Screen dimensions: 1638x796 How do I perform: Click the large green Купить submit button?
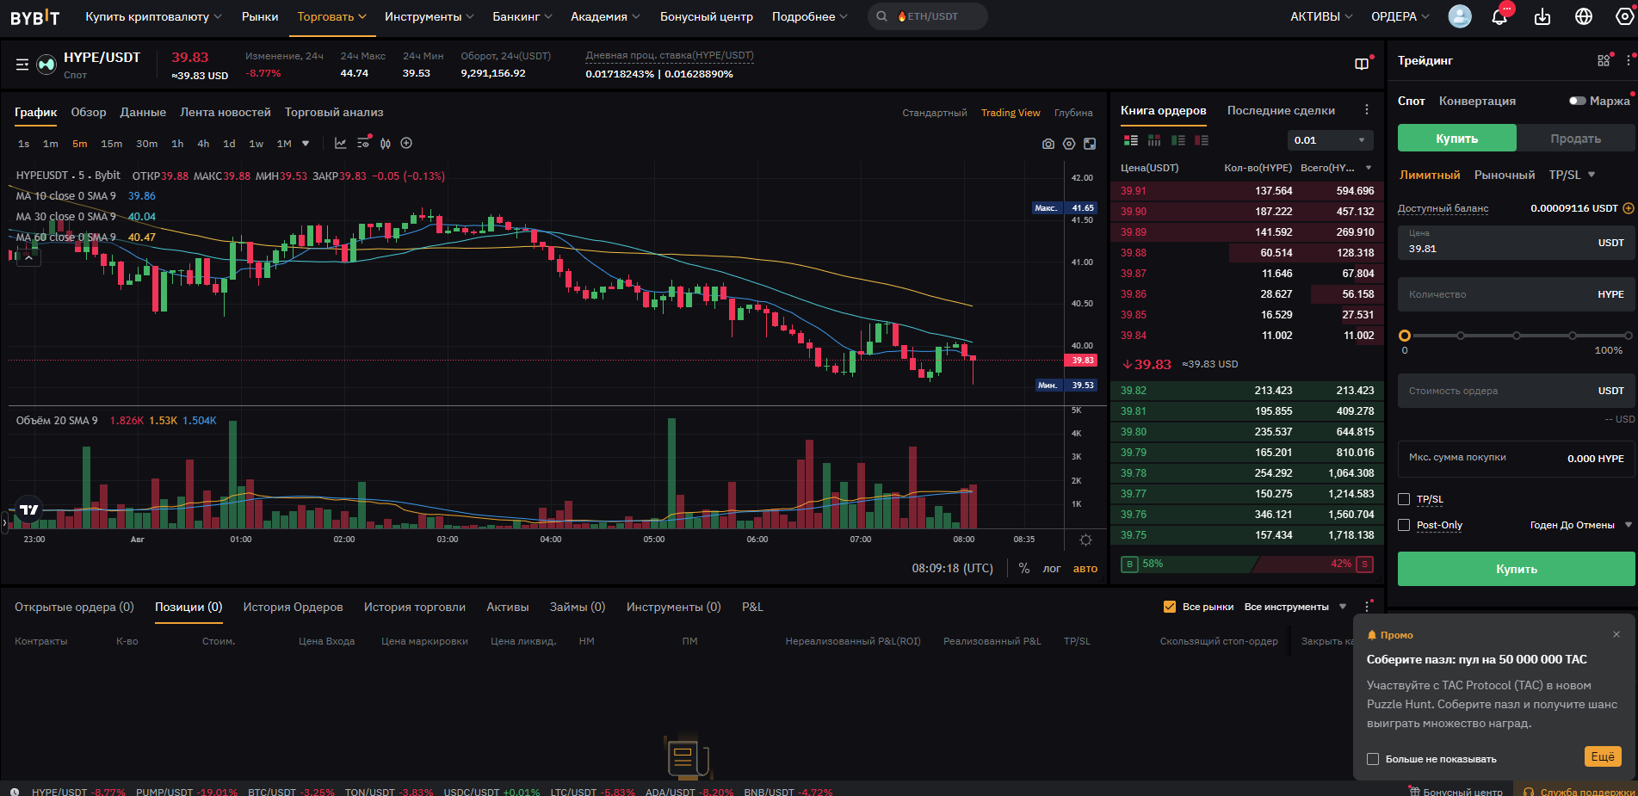pos(1516,569)
